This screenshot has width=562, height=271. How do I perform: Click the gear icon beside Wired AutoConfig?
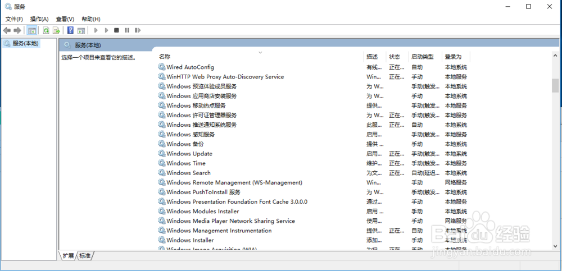(162, 67)
